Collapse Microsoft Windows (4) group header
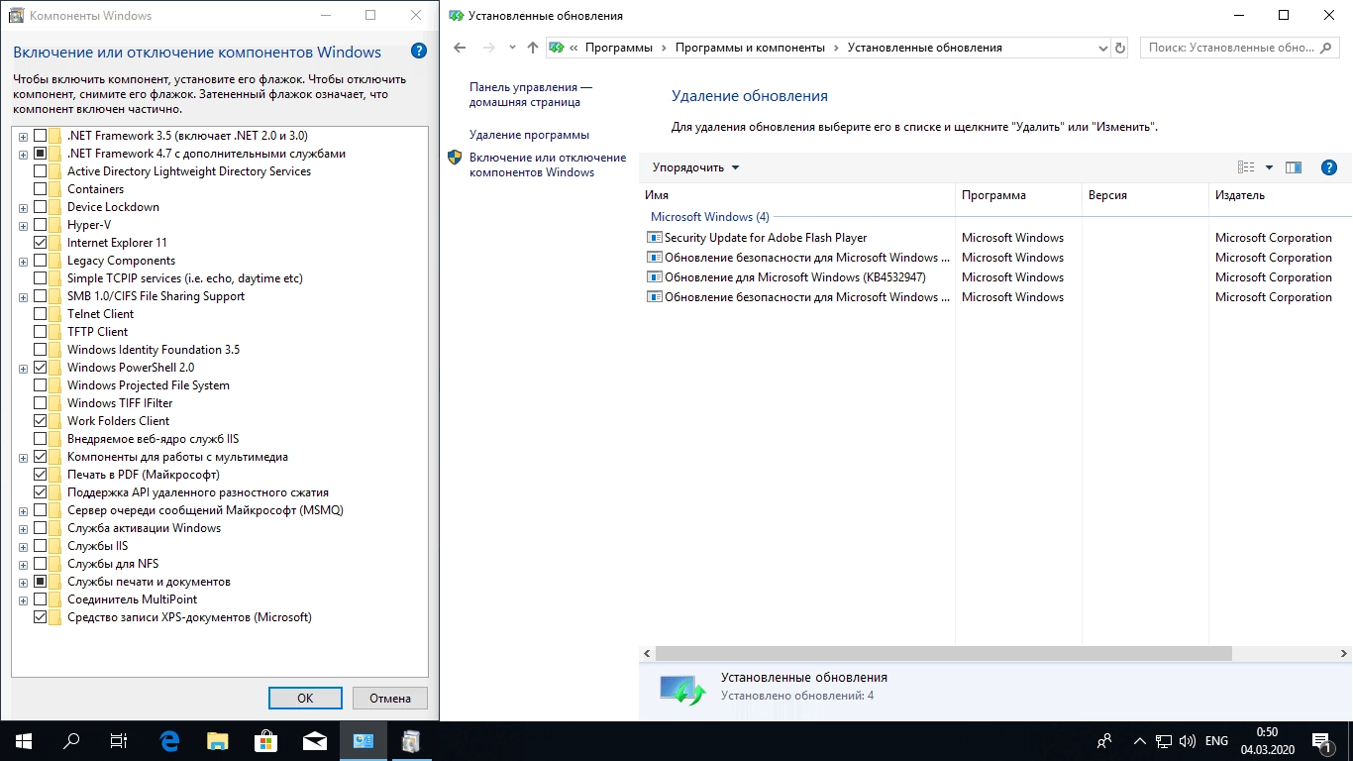The image size is (1353, 761). 709,217
